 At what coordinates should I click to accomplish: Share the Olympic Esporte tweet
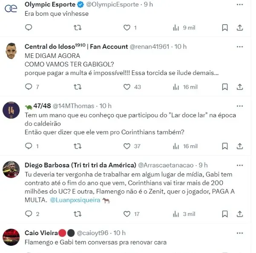(240, 28)
